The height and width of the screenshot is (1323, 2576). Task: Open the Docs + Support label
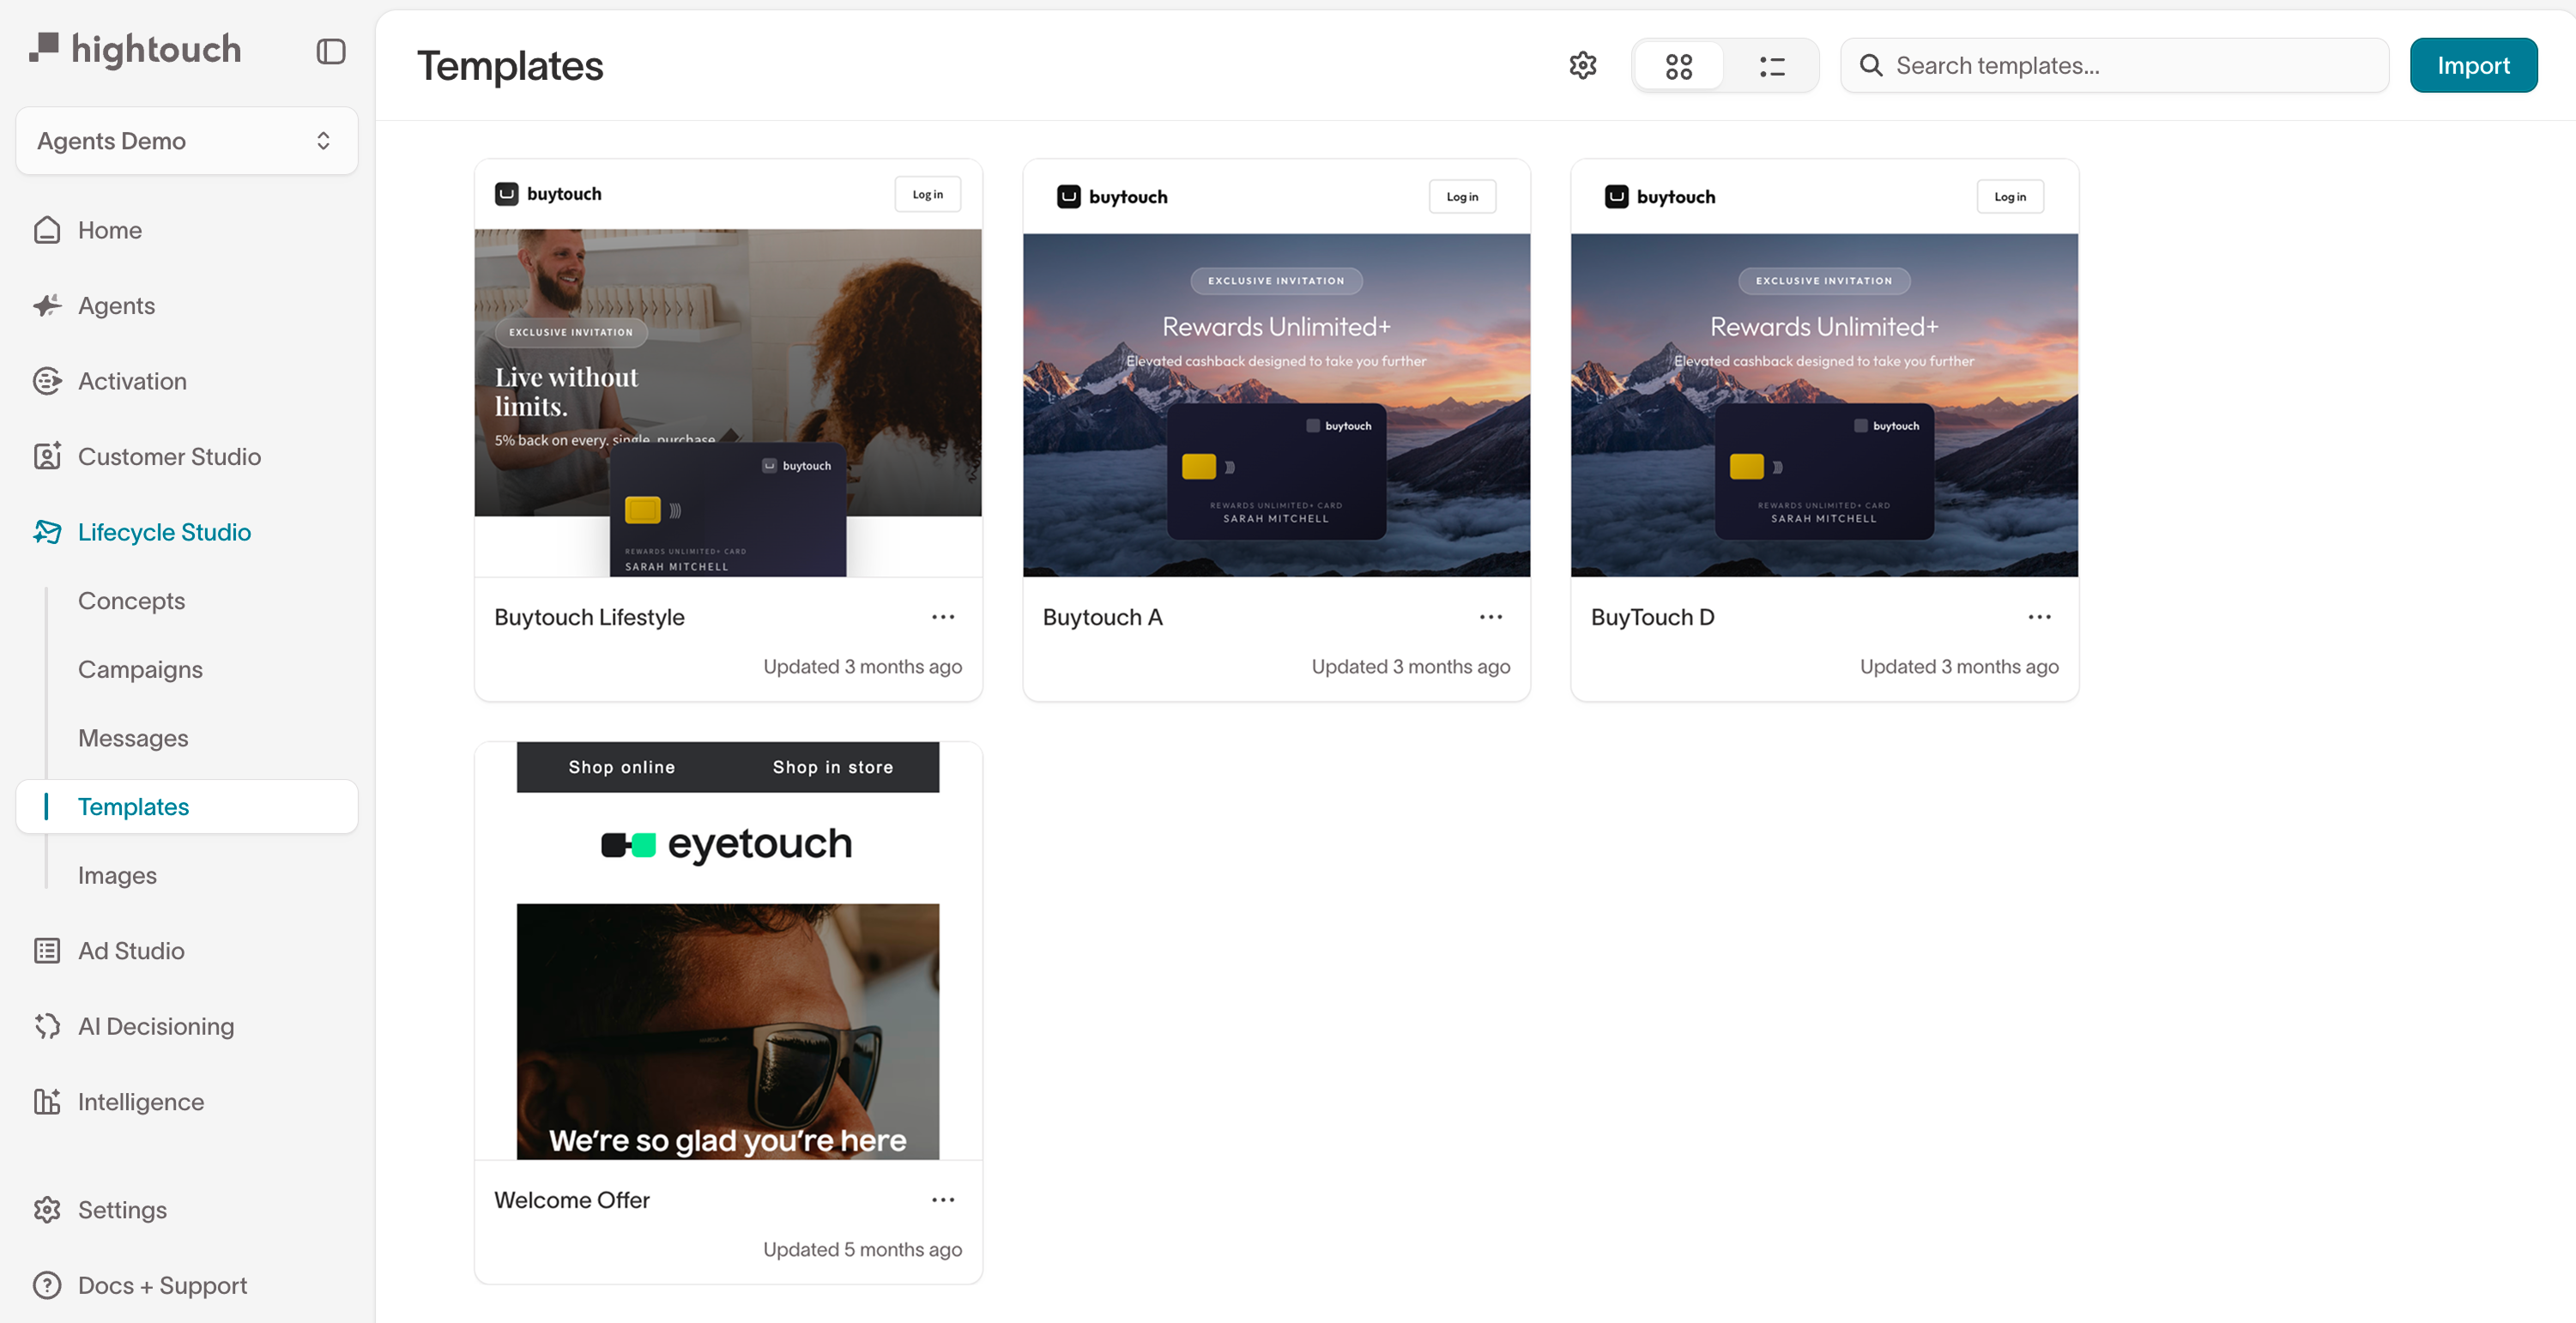(162, 1285)
